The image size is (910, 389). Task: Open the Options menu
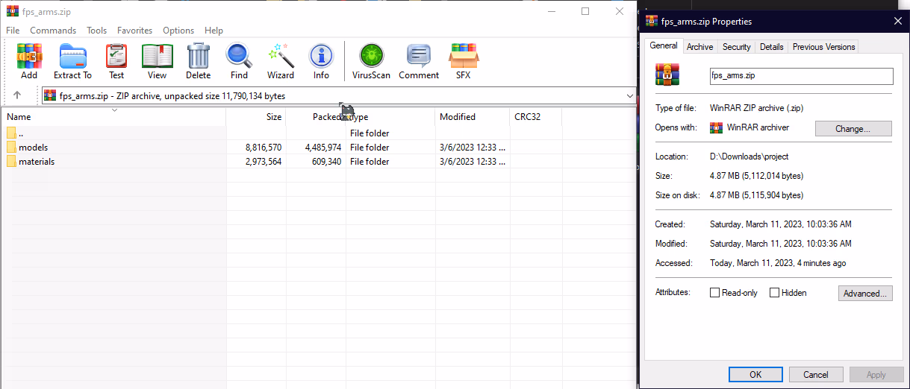pos(178,31)
